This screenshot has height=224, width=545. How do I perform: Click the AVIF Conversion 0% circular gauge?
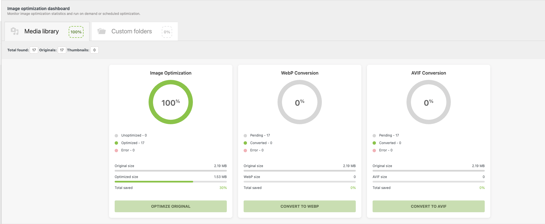pyautogui.click(x=429, y=102)
